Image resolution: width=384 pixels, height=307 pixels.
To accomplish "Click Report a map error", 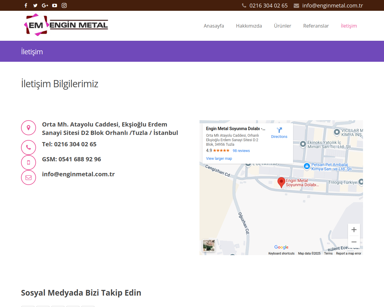I will (349, 253).
